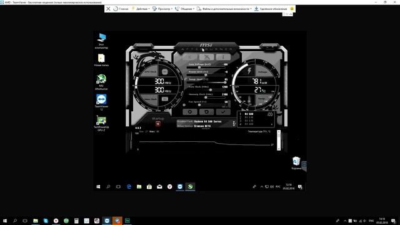Toggle the Power and Temp limit link checkmark
Viewport: 400px width, 225px height.
[186, 79]
